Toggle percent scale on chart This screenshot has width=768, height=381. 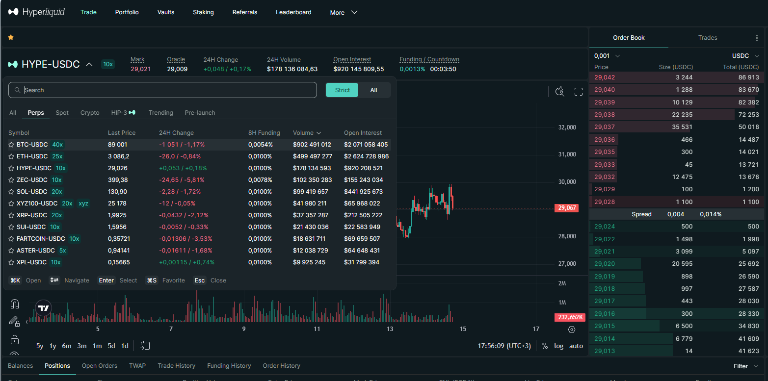[545, 346]
